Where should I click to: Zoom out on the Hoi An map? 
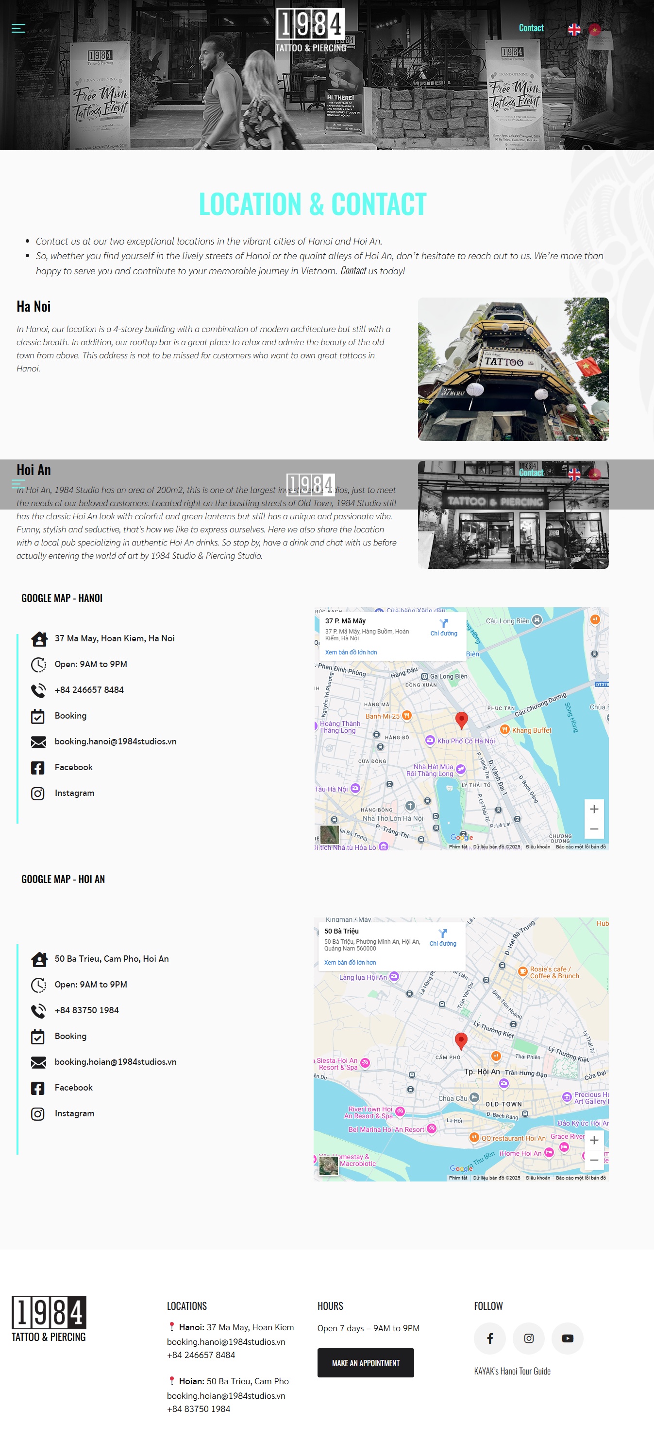coord(593,1160)
